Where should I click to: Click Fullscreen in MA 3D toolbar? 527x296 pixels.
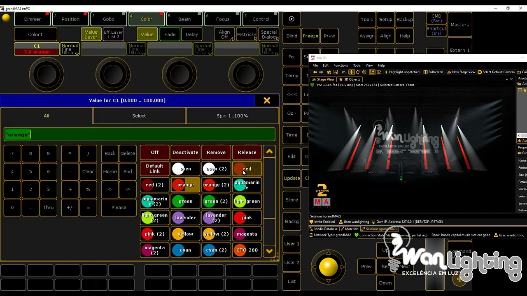pos(433,72)
